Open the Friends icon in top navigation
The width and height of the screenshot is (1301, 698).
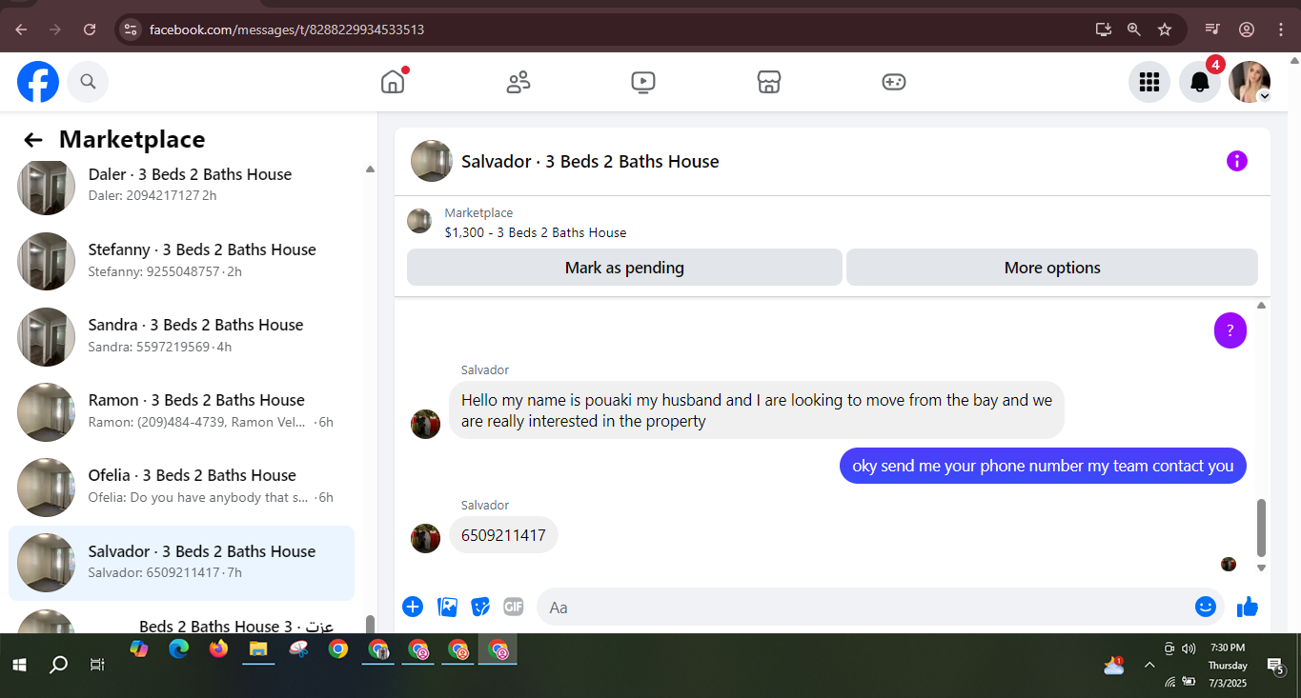(x=518, y=82)
